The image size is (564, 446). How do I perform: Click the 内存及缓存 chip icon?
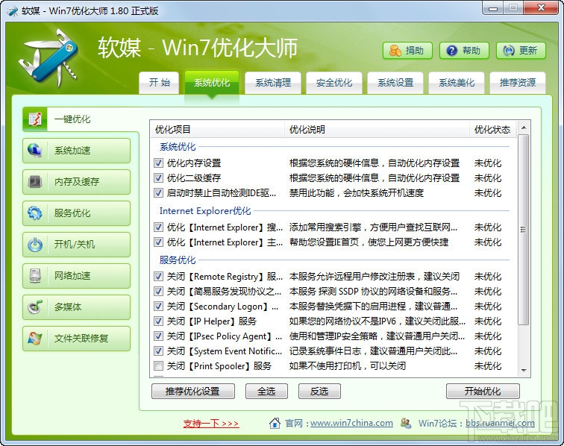pyautogui.click(x=35, y=182)
